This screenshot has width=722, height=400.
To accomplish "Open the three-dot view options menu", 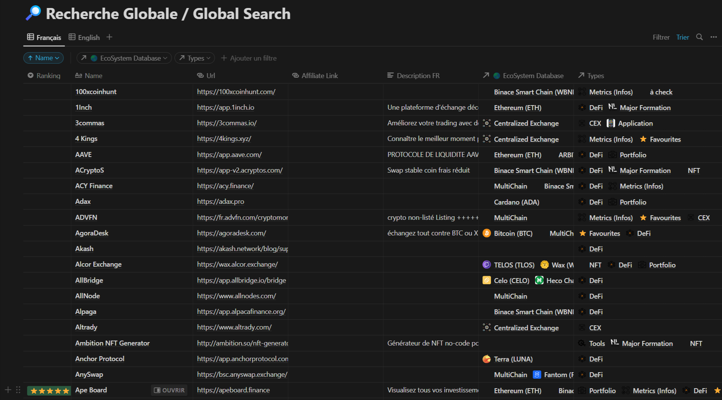I will pos(714,37).
